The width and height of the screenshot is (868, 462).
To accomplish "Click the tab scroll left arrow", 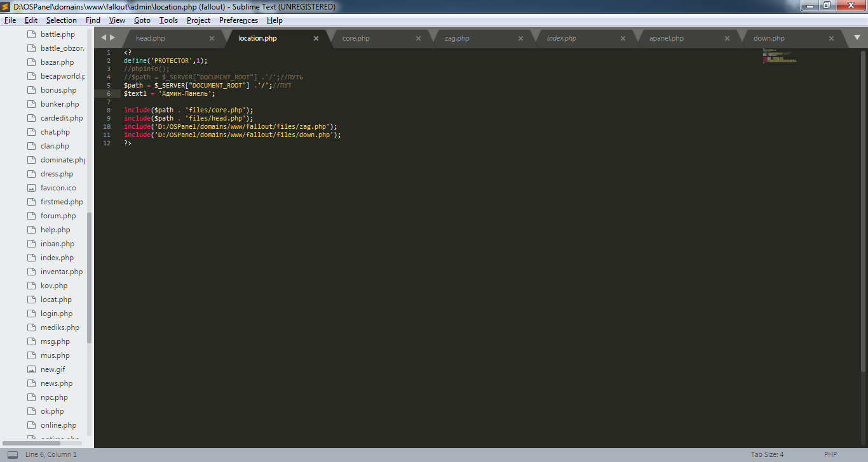I will (x=104, y=37).
